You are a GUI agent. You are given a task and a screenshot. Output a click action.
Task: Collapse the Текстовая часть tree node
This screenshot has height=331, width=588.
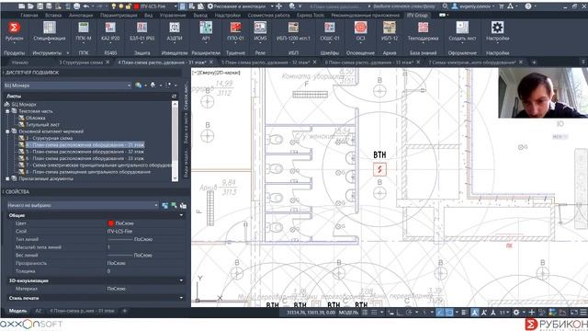coord(7,111)
